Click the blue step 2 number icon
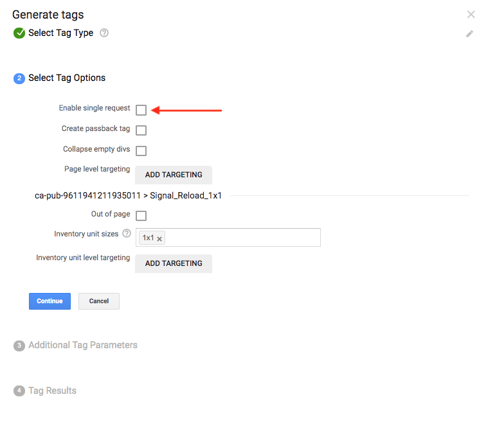The width and height of the screenshot is (488, 424). click(19, 78)
